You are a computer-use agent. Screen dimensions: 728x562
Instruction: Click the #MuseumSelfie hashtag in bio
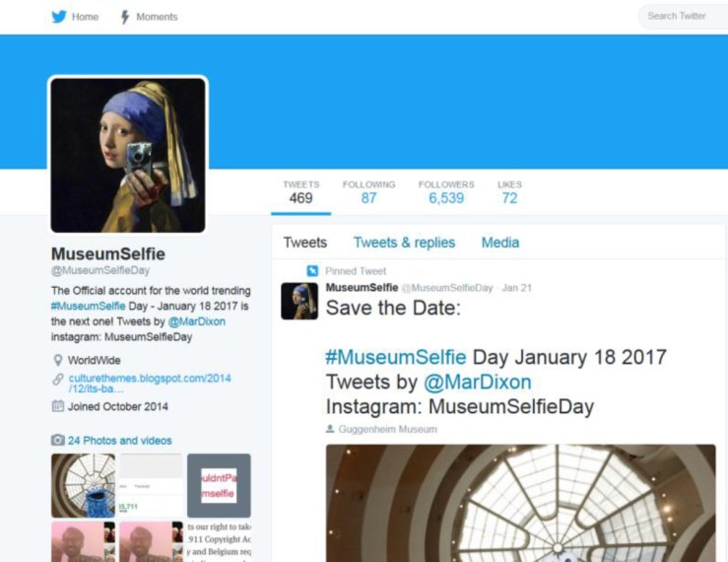tap(82, 307)
